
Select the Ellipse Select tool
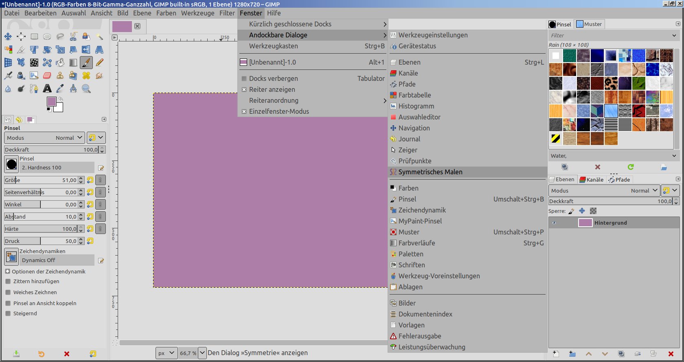tap(47, 37)
